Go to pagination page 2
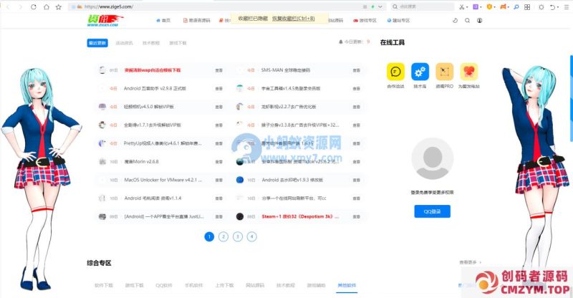Viewport: 573px width, 298px height. pos(223,236)
